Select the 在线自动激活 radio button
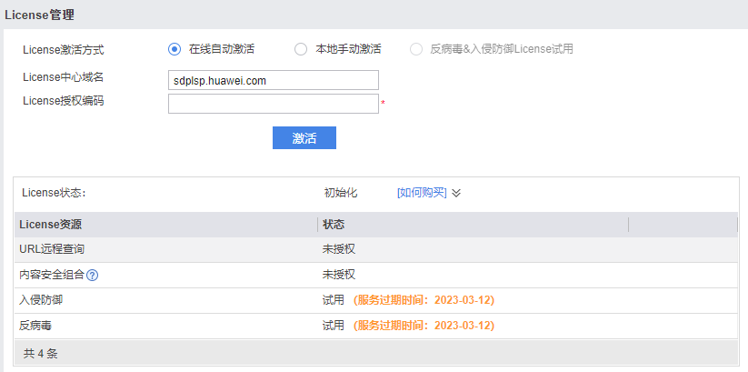Screen dimensions: 748x372 (175, 49)
